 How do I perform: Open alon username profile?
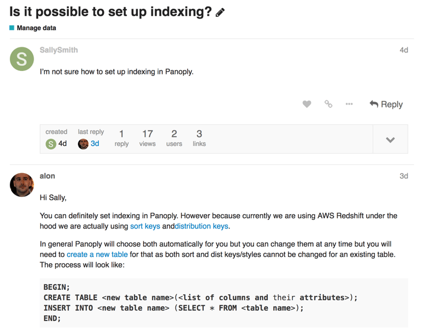pos(47,176)
